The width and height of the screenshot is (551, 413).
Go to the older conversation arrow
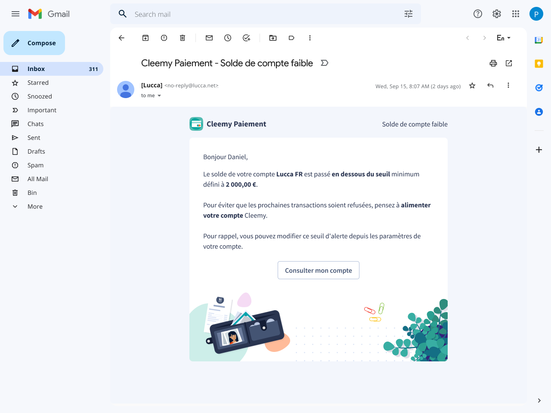tap(484, 38)
